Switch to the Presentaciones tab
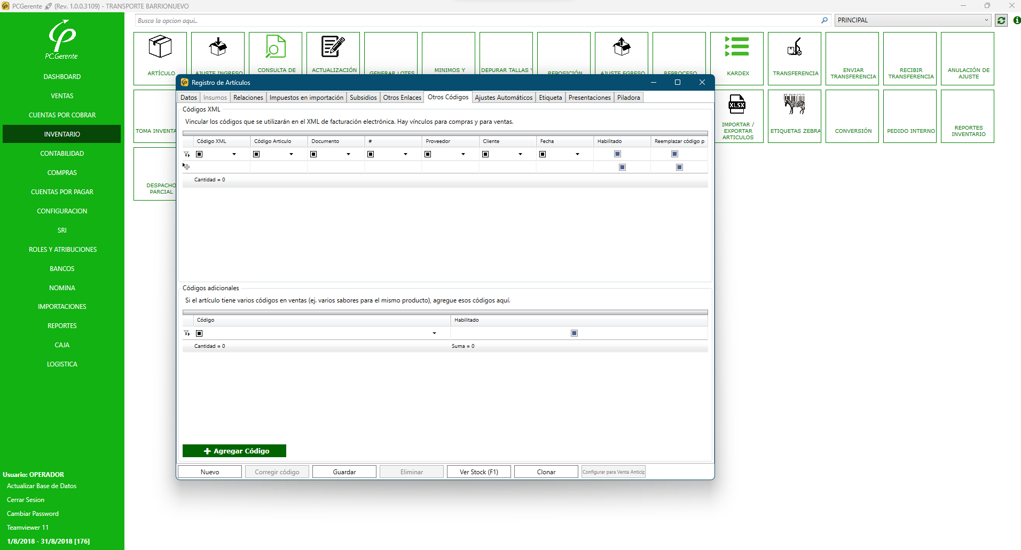The height and width of the screenshot is (550, 1021). coord(589,98)
